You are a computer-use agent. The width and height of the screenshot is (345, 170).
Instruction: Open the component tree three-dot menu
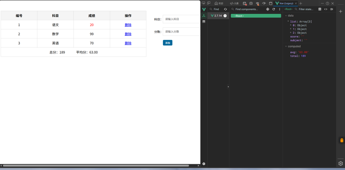(280, 9)
